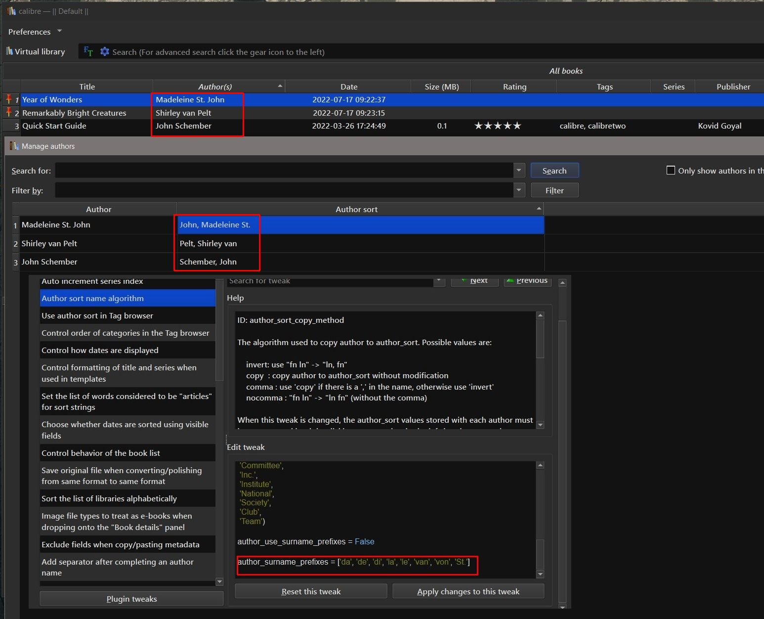Jump to next tweak match with green down arrow

464,280
